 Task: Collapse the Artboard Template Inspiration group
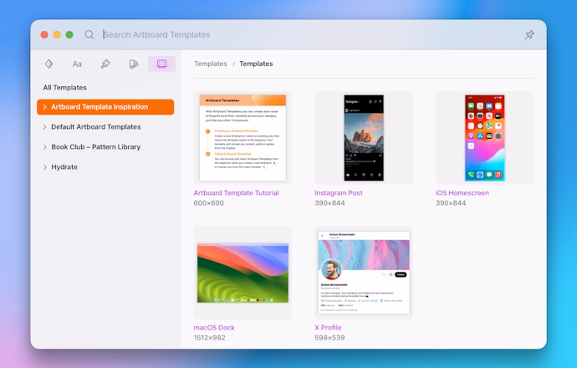pyautogui.click(x=44, y=107)
